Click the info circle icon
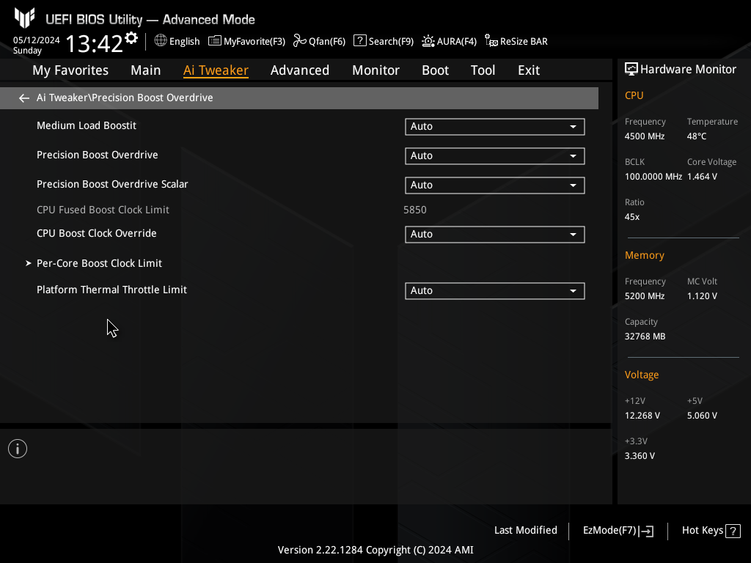The height and width of the screenshot is (563, 751). point(18,449)
